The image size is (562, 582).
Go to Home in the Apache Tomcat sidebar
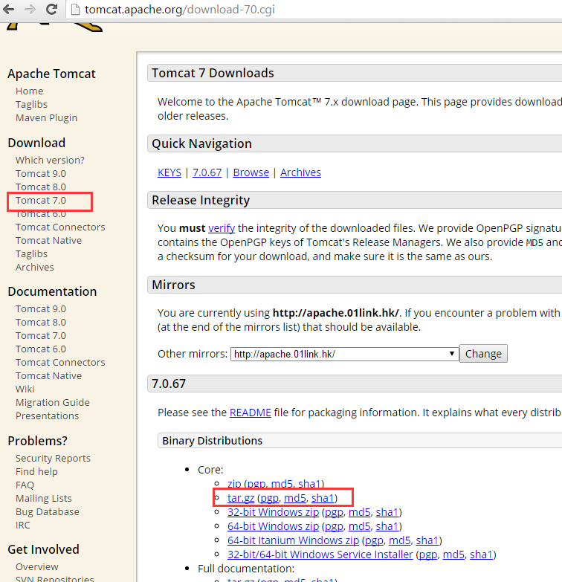(x=29, y=91)
